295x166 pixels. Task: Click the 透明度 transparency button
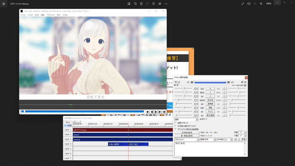click(x=210, y=104)
